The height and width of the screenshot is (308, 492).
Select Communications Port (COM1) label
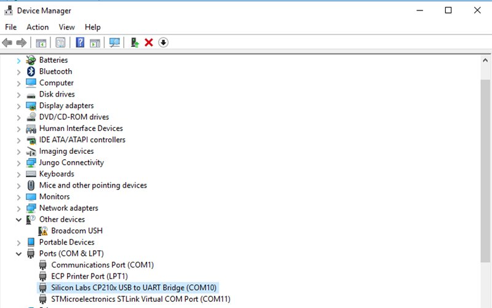(102, 265)
